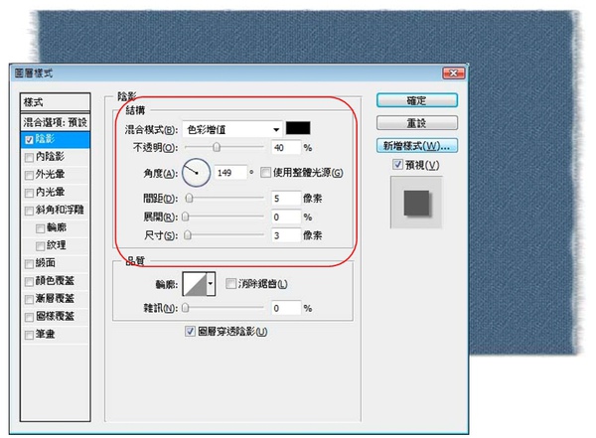Enable the 圖樣覆蓋 checkbox
Viewport: 596px width, 438px height.
pyautogui.click(x=29, y=317)
